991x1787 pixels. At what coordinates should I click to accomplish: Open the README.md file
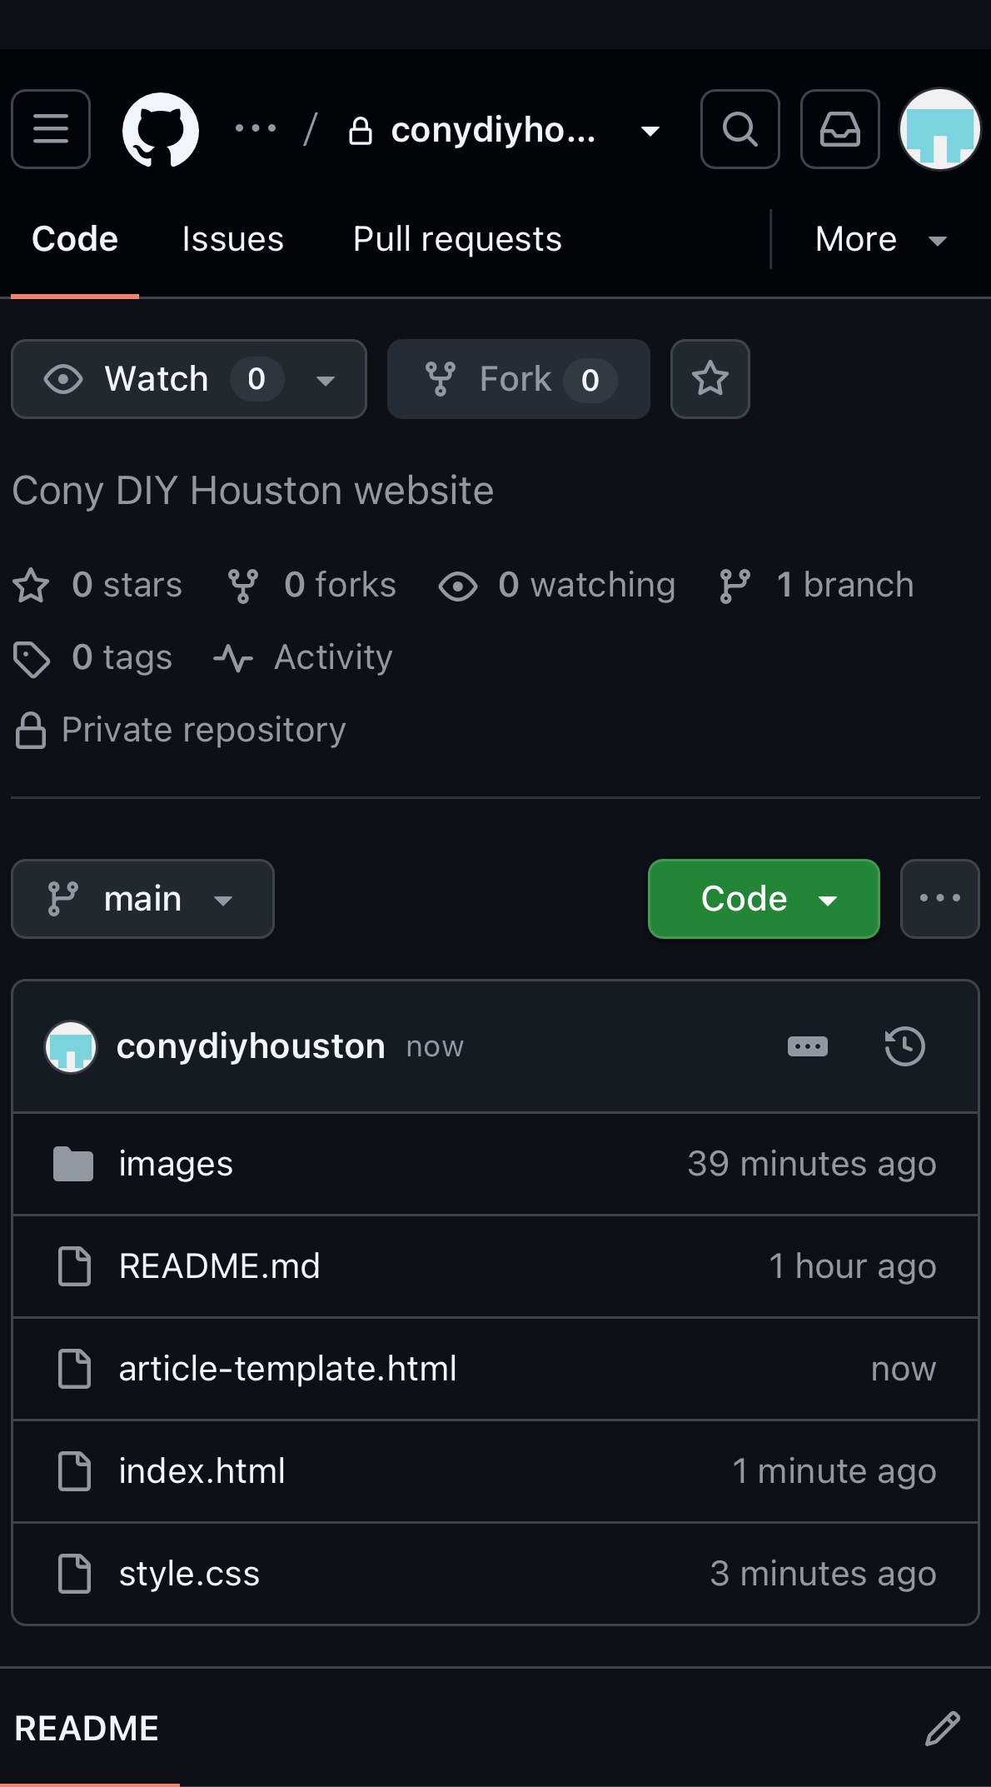click(x=220, y=1266)
